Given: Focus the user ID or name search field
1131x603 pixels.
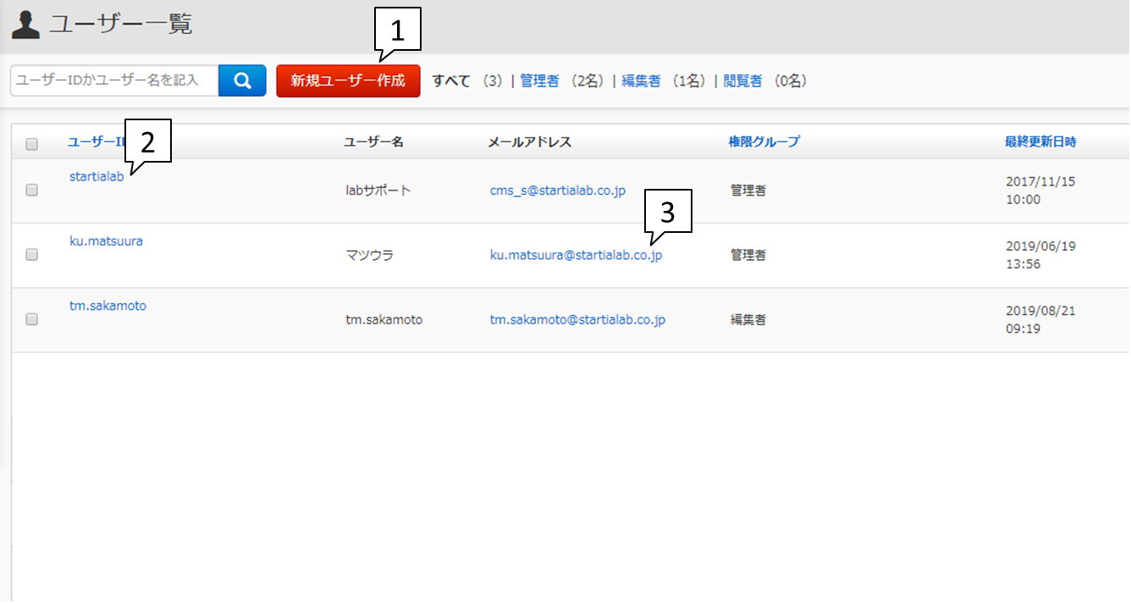Looking at the screenshot, I should click(x=114, y=80).
